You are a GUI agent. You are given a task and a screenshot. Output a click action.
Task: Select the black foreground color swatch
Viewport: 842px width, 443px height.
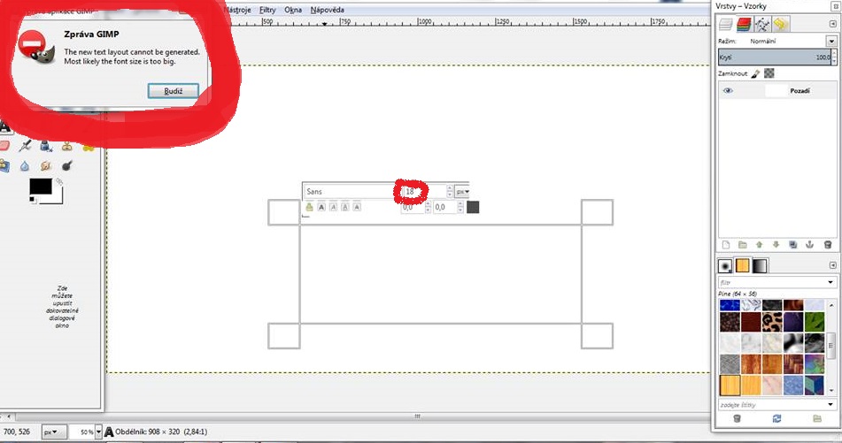[40, 187]
